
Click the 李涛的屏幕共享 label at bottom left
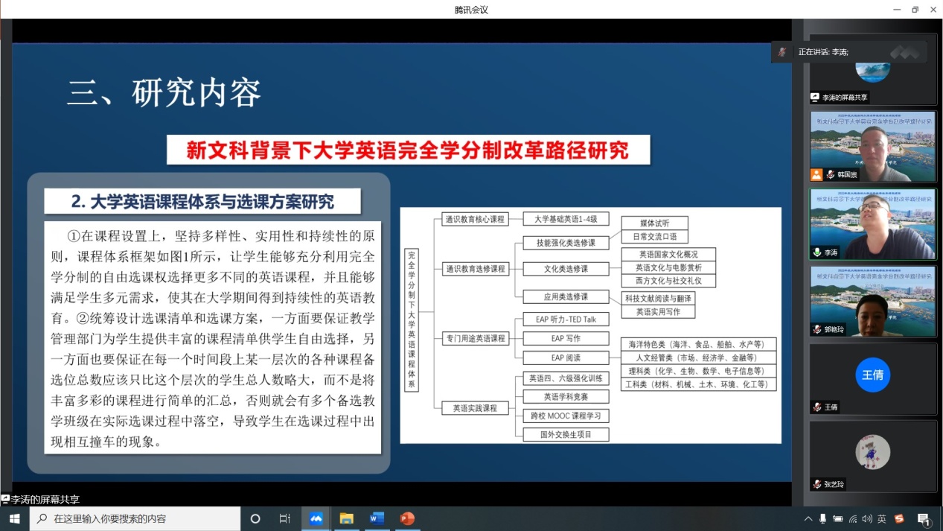click(x=40, y=500)
